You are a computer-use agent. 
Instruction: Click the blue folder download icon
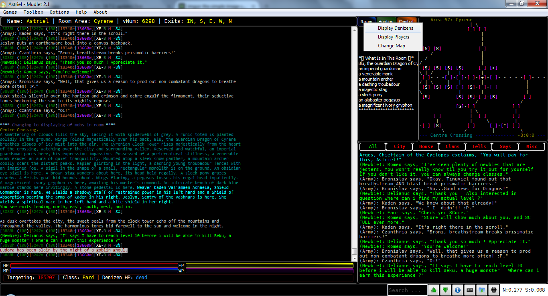coord(481,290)
